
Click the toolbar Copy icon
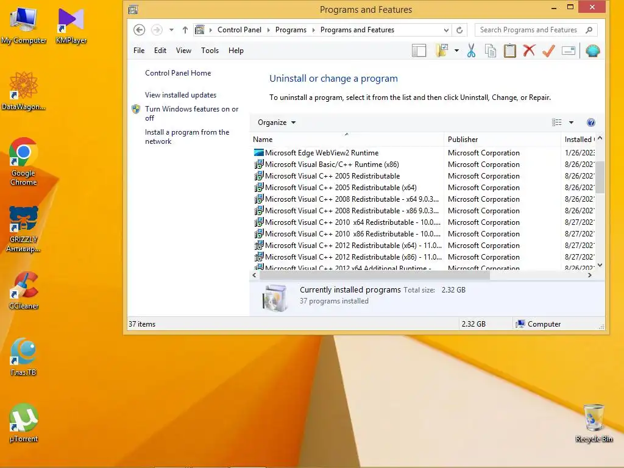pyautogui.click(x=491, y=51)
